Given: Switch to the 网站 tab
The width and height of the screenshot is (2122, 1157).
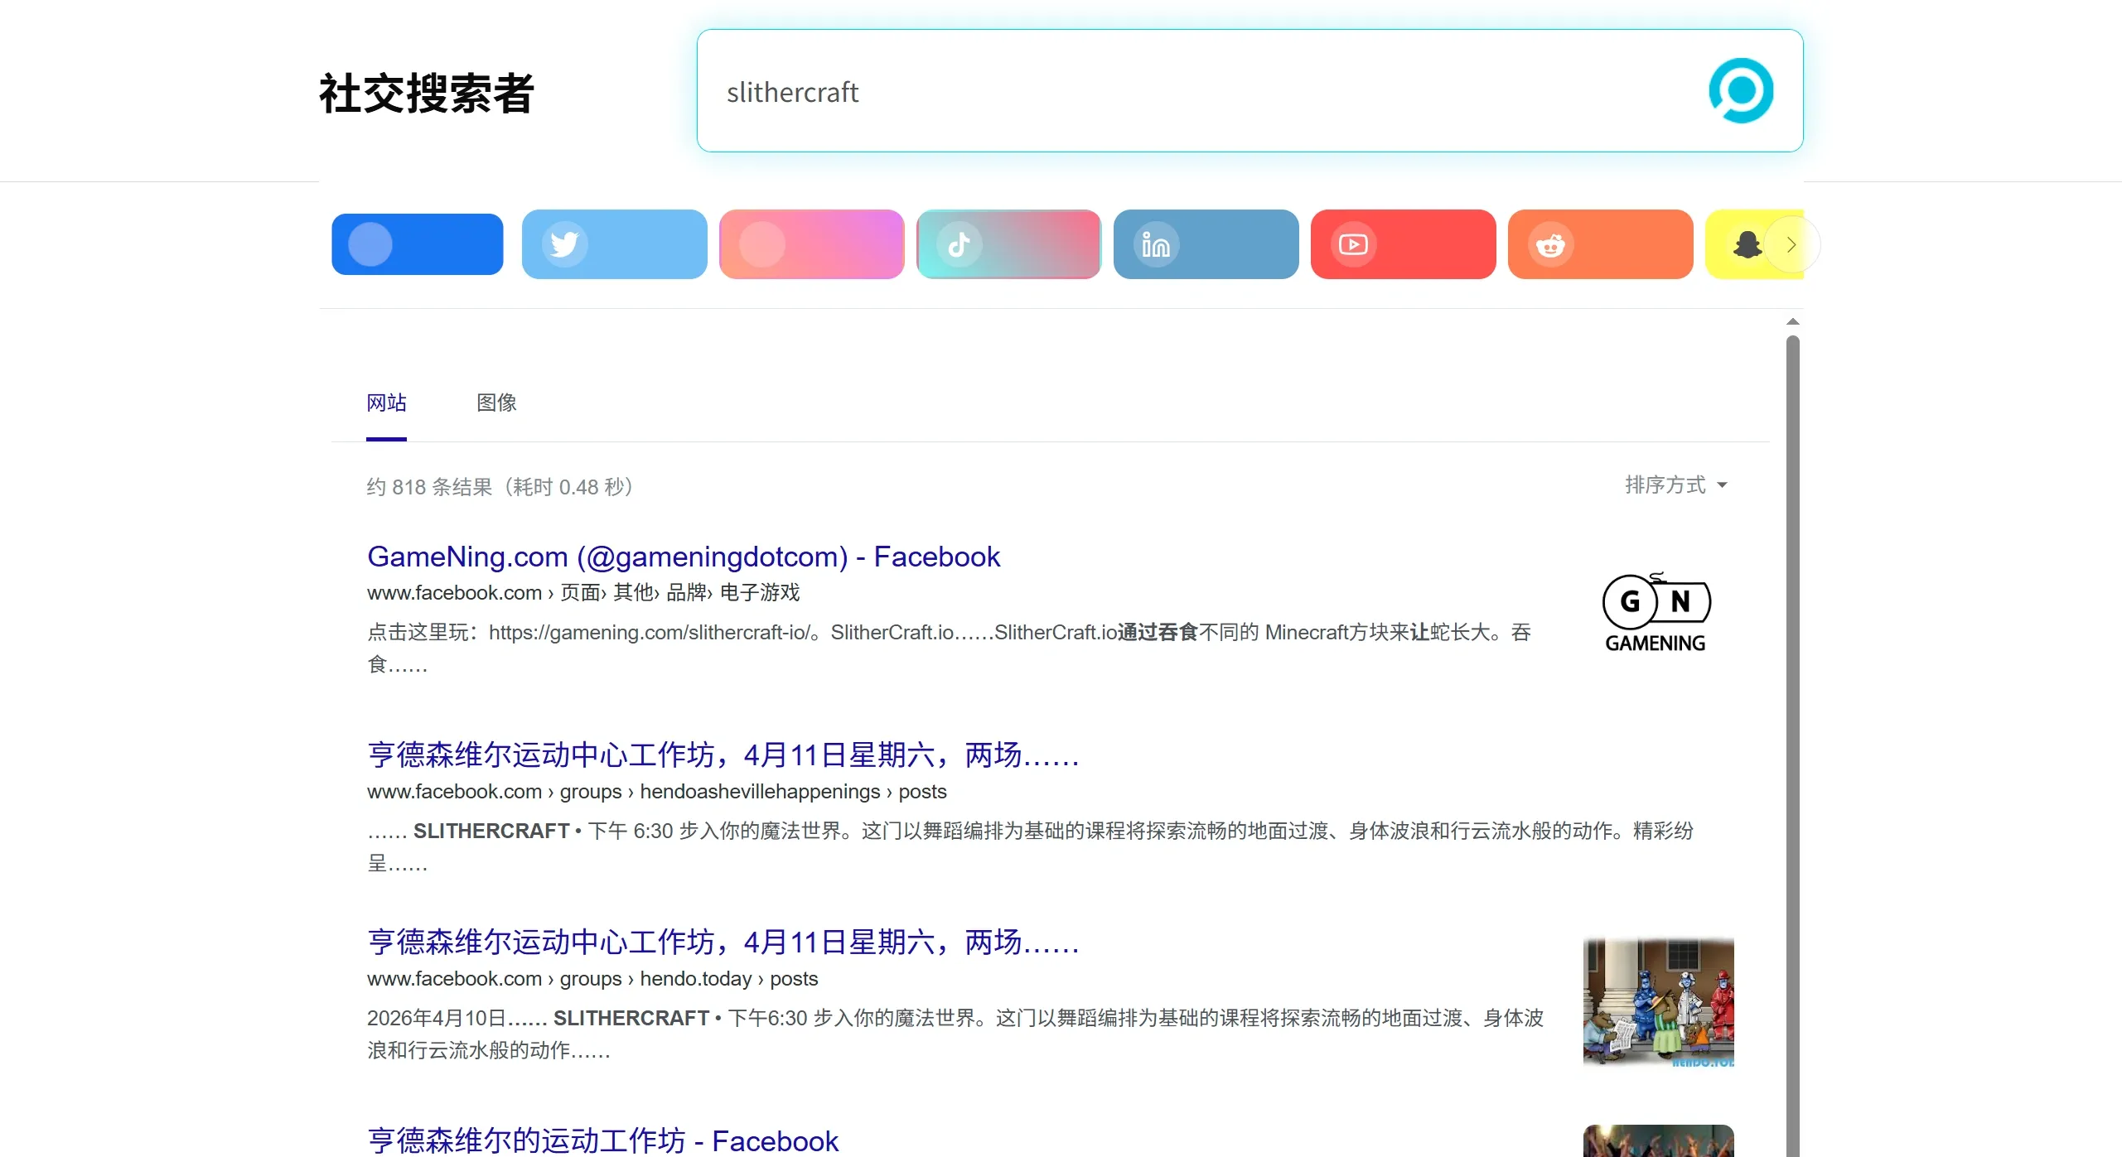Looking at the screenshot, I should (x=385, y=403).
